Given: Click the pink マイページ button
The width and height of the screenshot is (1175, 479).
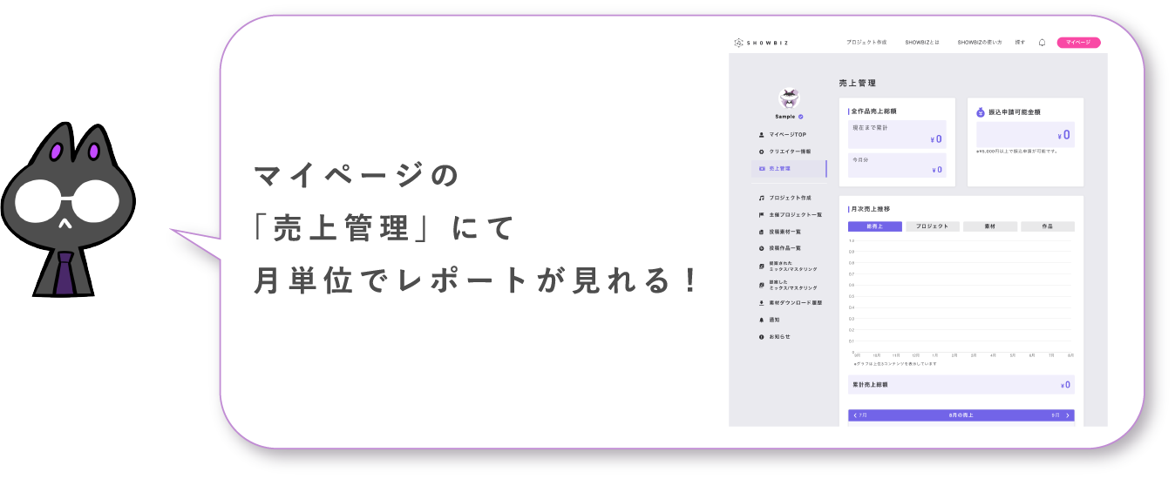Looking at the screenshot, I should coord(1078,43).
